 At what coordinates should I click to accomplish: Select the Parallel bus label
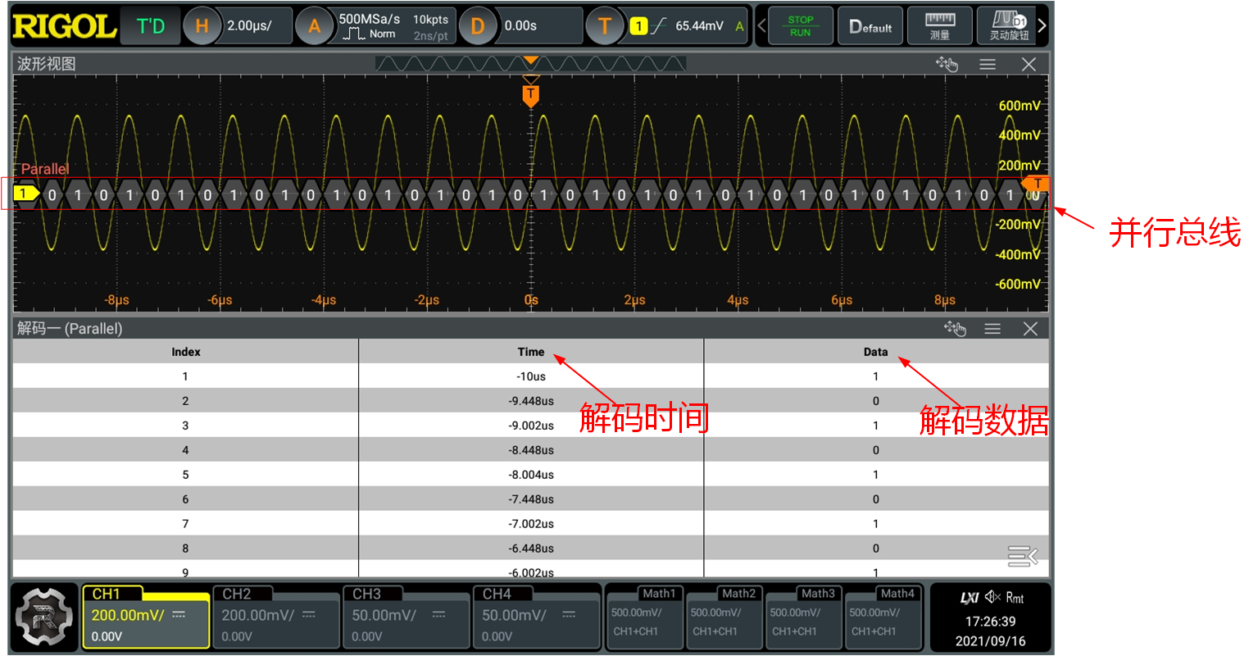coord(44,169)
